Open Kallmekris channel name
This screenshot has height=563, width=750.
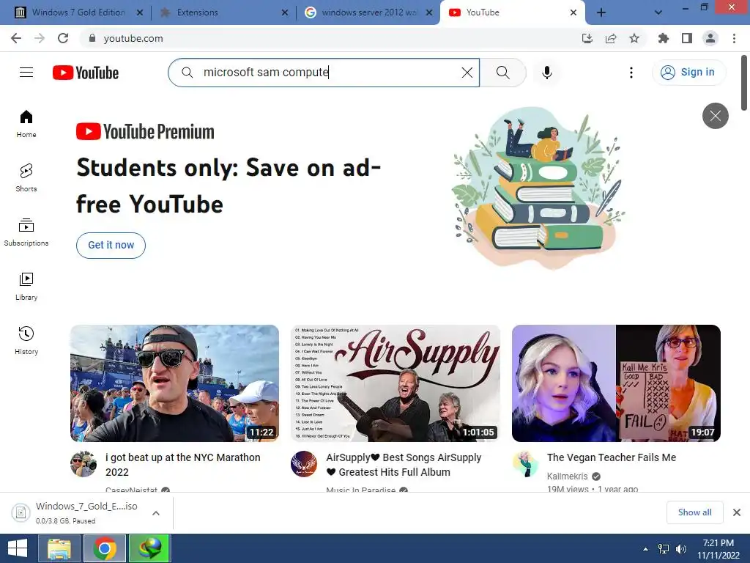coord(568,476)
